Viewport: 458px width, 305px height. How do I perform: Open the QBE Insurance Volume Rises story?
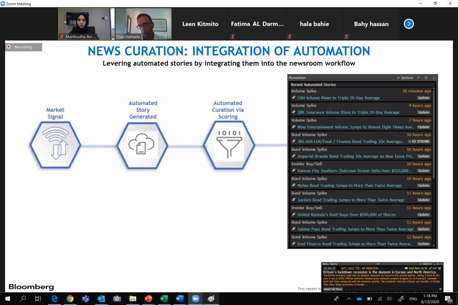pyautogui.click(x=348, y=112)
